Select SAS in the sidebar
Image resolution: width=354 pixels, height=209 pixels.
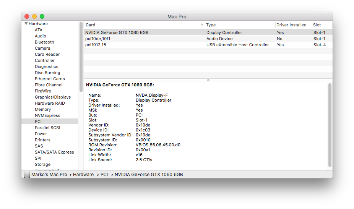[39, 146]
